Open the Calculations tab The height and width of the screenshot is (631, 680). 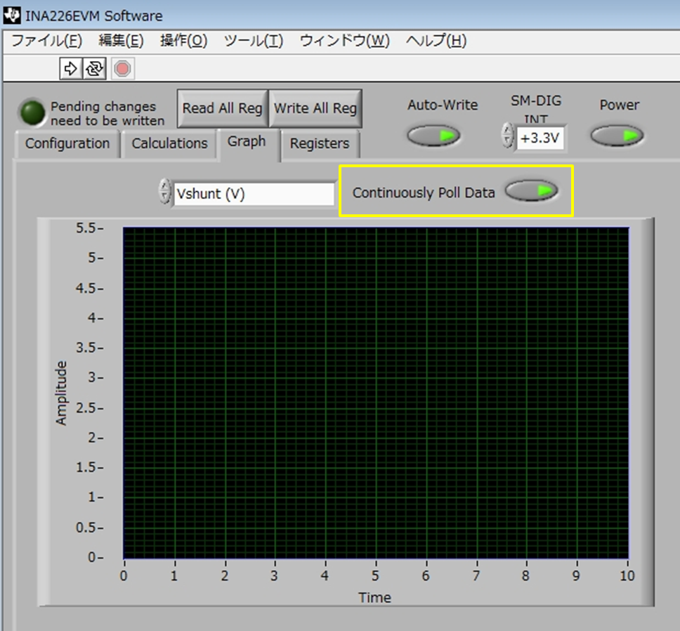pyautogui.click(x=169, y=144)
